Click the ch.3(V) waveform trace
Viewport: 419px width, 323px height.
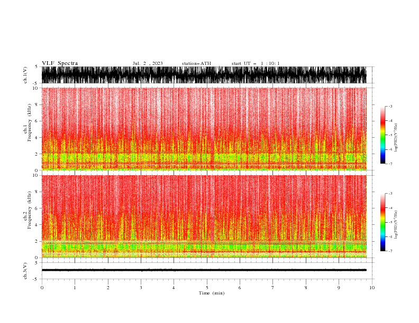coord(204,270)
